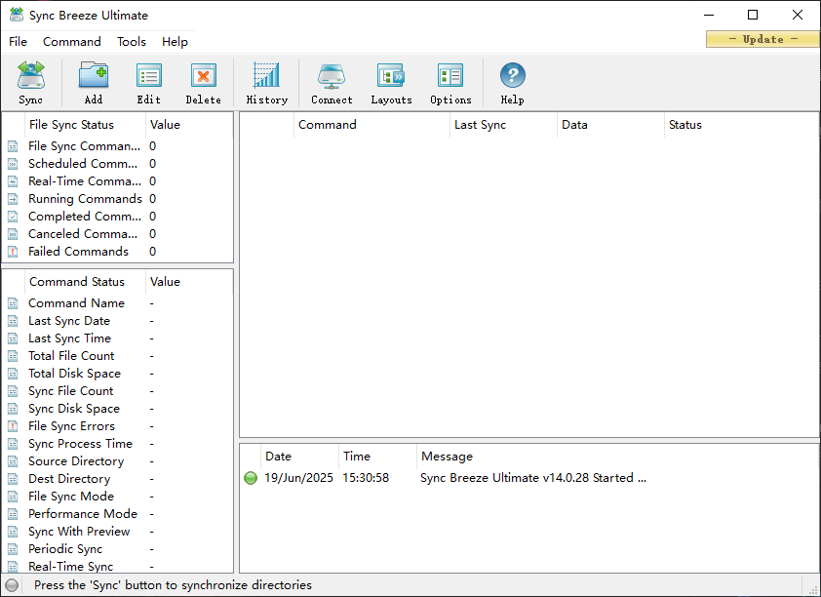The height and width of the screenshot is (597, 821).
Task: Select the 'Last Sync Time' row
Action: (x=118, y=338)
